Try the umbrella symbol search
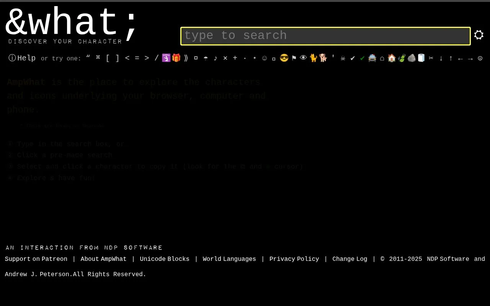Viewport: 490px width, 306px height. coord(206,58)
